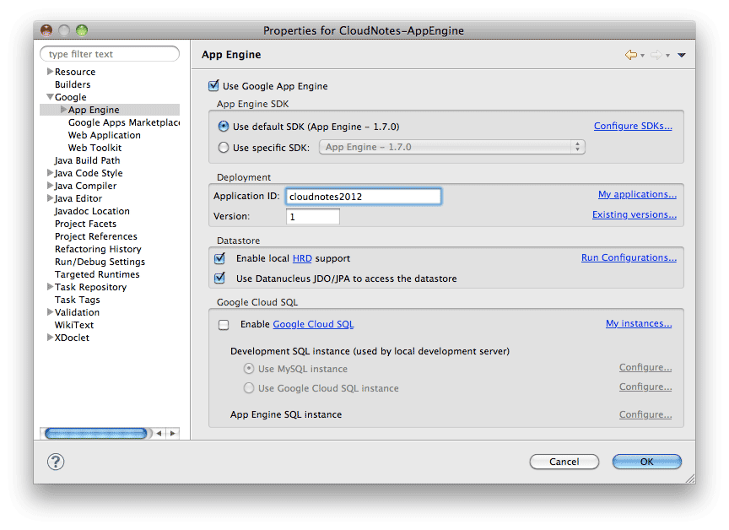Disable local HRD support checkbox
This screenshot has width=729, height=530.
(x=220, y=258)
